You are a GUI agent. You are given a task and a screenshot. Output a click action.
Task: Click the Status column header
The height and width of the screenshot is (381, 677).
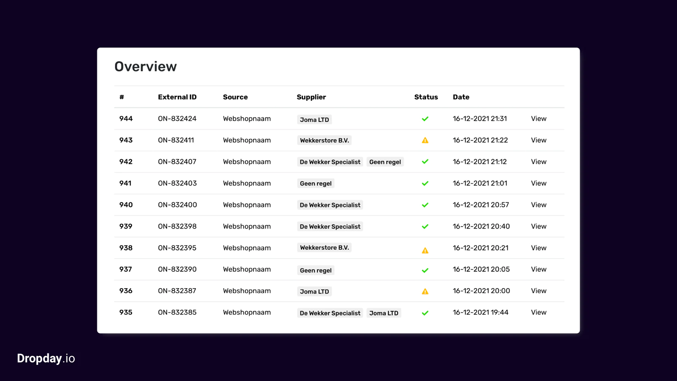pos(426,97)
